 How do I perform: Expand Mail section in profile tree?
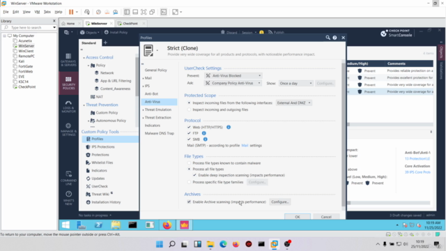tap(143, 78)
